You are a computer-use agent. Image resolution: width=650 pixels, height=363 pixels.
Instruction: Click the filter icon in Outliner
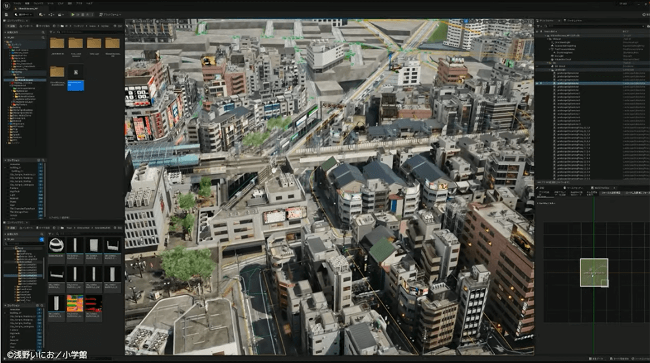pos(539,26)
